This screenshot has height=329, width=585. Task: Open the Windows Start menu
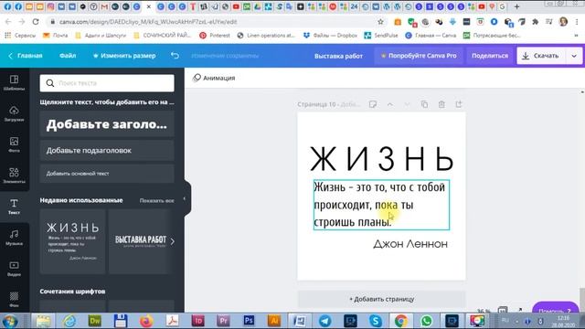click(10, 321)
